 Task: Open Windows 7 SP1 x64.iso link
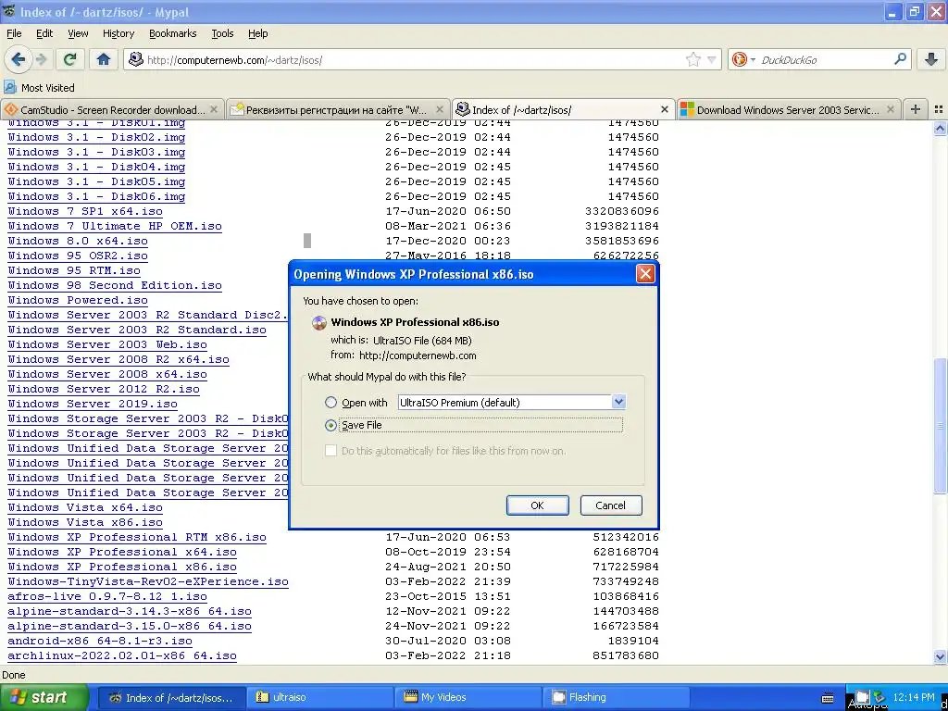point(85,211)
